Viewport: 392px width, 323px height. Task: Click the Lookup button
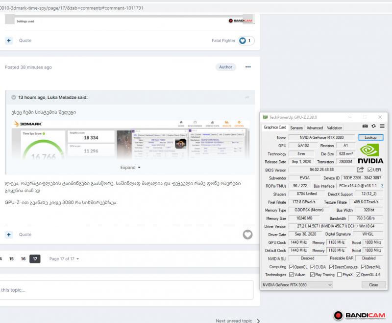(x=370, y=138)
